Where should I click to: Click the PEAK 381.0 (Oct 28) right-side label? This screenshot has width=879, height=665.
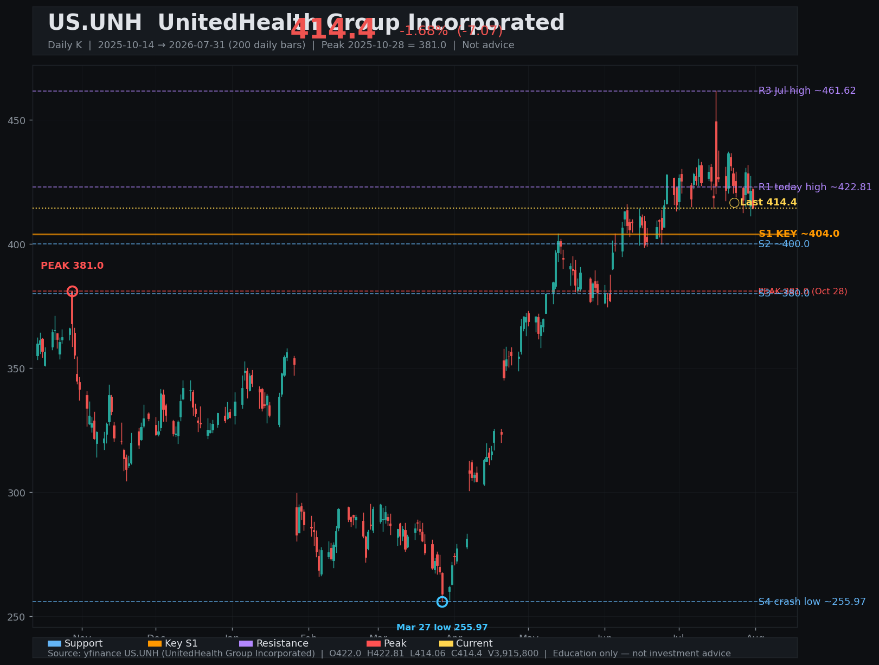pyautogui.click(x=803, y=291)
